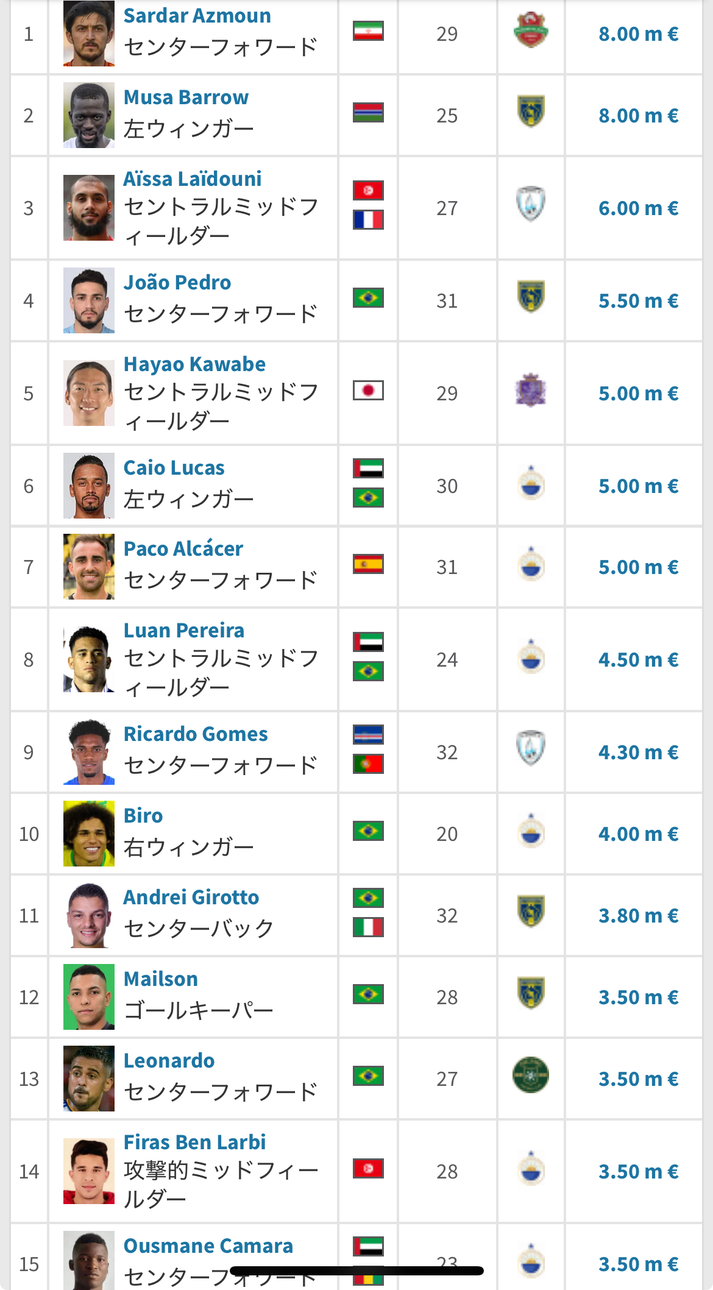The width and height of the screenshot is (713, 1290).
Task: Open the 4.30 m € market value link
Action: pos(638,753)
